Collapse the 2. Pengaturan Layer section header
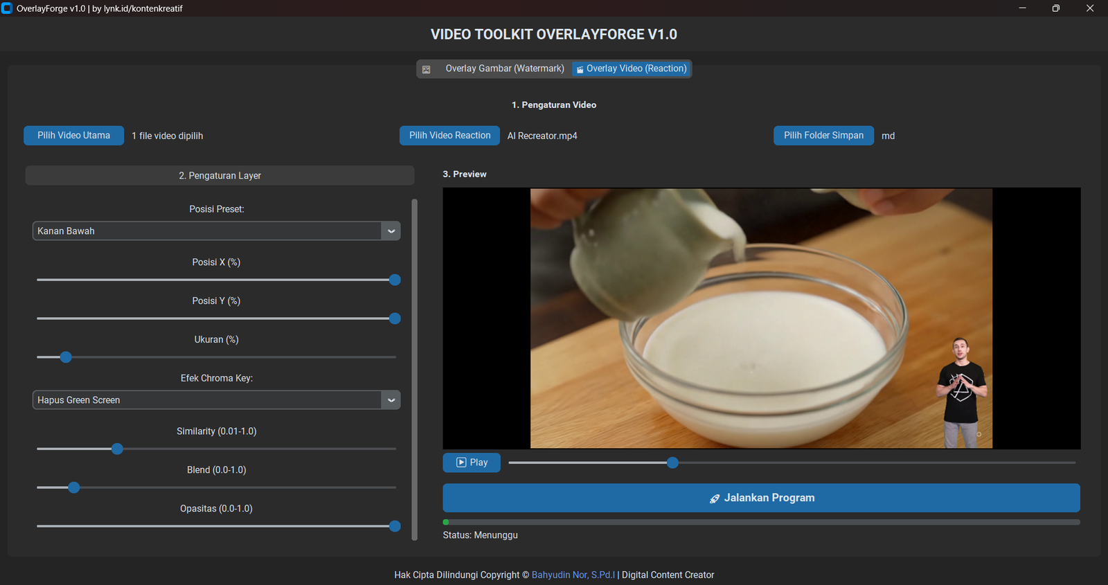Viewport: 1108px width, 585px height. [220, 176]
